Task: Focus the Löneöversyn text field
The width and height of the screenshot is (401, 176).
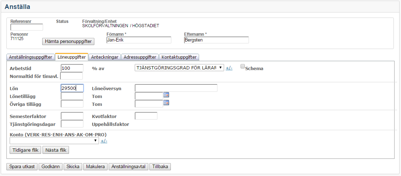Action: (176, 88)
